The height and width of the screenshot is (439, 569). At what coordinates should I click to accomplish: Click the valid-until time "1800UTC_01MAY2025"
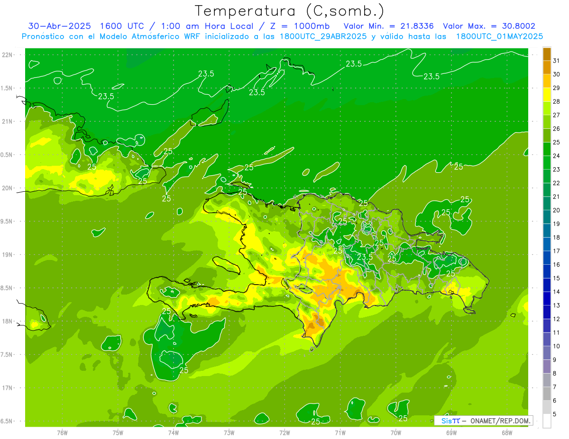(499, 36)
